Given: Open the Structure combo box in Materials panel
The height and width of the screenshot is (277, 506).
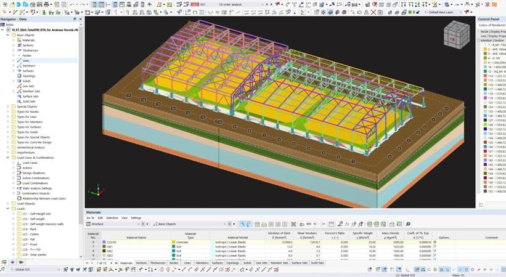Looking at the screenshot, I should (x=113, y=224).
